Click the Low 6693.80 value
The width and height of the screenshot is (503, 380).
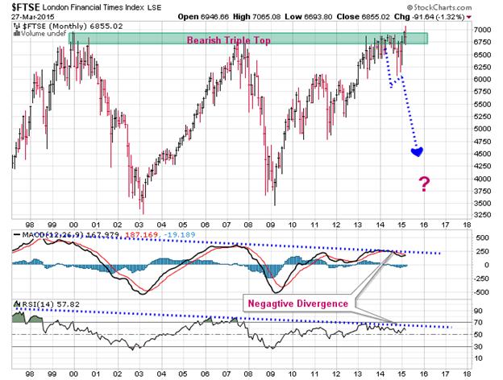pos(308,17)
